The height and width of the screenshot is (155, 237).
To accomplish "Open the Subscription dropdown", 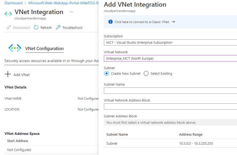I will tap(170, 42).
